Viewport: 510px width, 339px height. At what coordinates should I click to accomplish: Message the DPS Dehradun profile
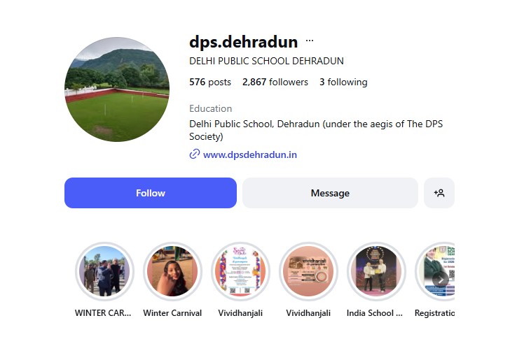click(x=330, y=193)
